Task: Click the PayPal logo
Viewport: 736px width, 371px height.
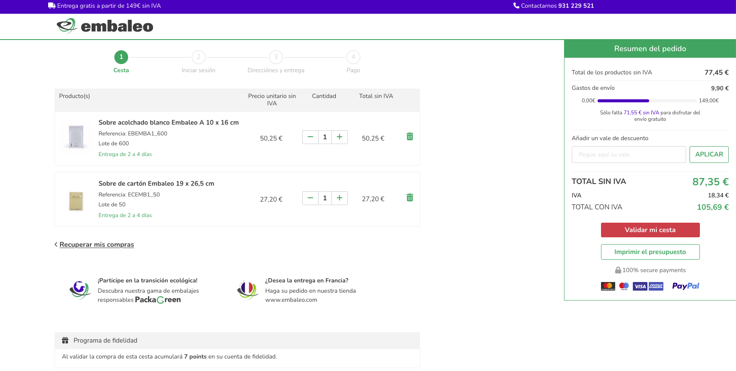Action: [686, 286]
